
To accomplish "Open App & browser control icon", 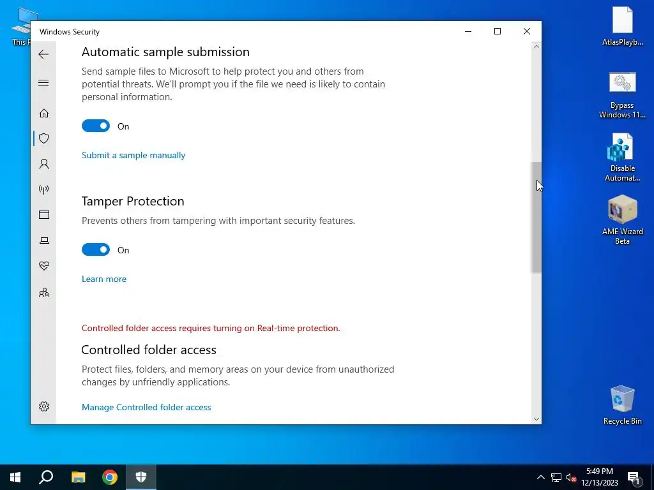I will tap(44, 214).
